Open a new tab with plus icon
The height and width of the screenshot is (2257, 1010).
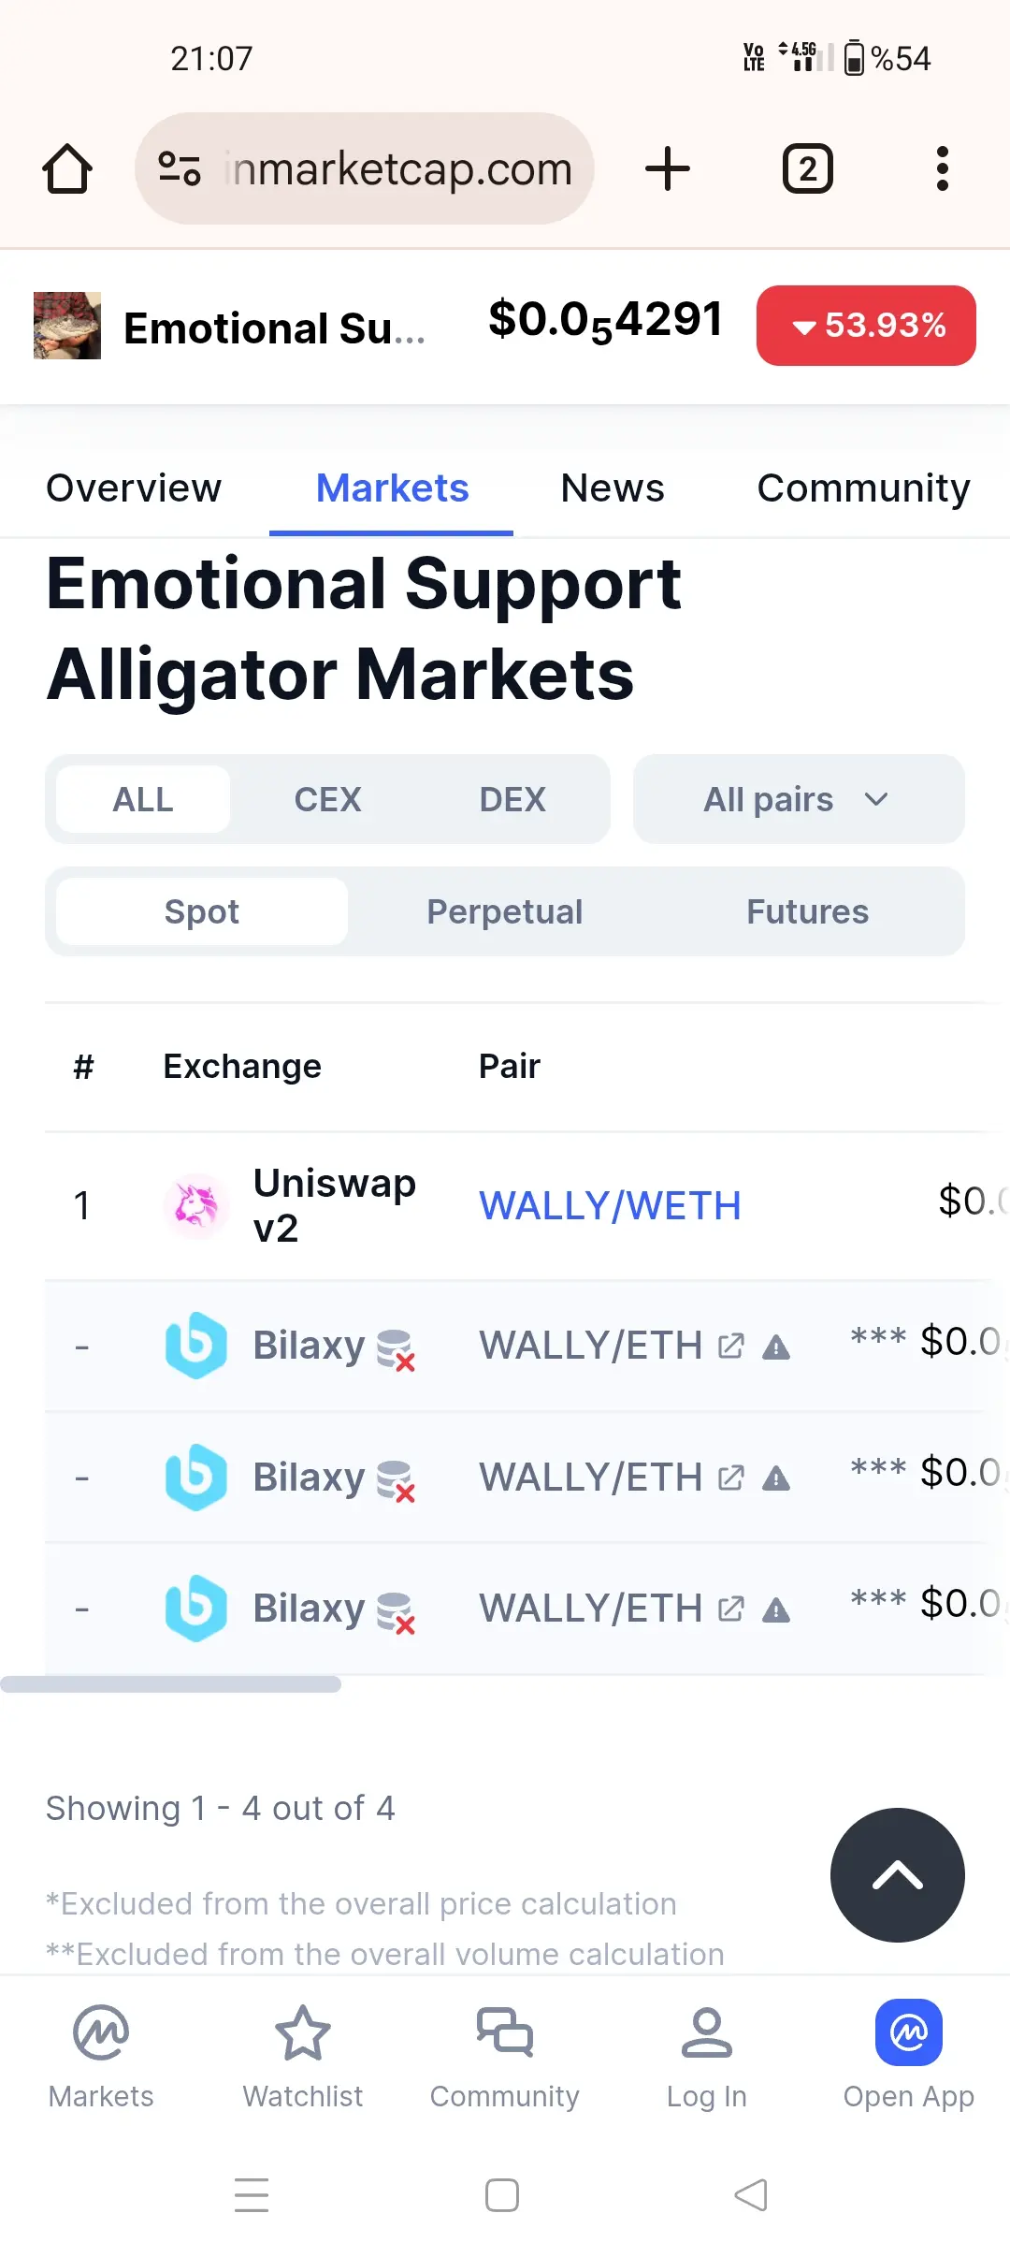[x=668, y=169]
